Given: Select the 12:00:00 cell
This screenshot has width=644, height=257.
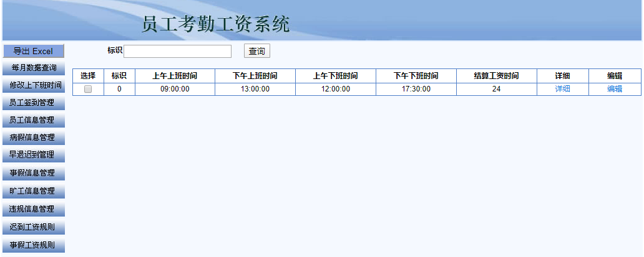Looking at the screenshot, I should [x=336, y=89].
